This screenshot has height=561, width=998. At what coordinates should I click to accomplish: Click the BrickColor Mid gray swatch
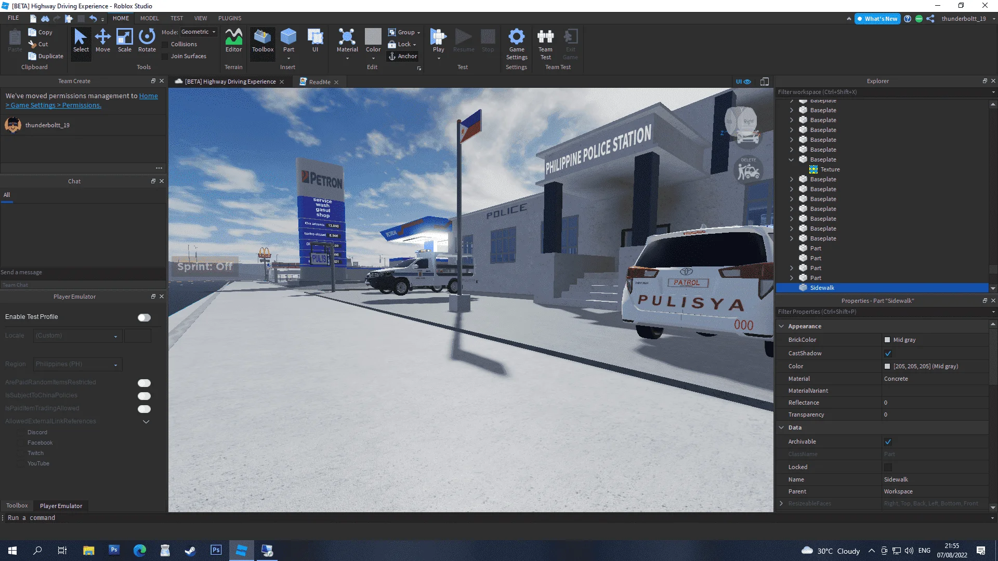(887, 340)
